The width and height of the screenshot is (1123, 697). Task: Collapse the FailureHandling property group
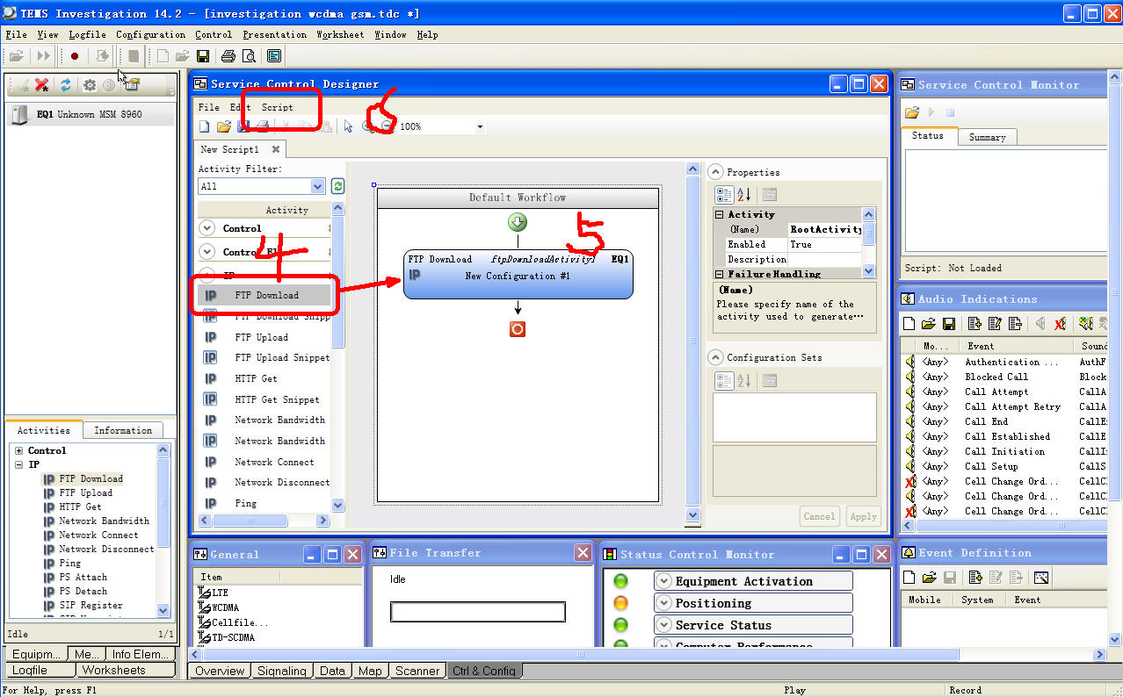tap(720, 274)
